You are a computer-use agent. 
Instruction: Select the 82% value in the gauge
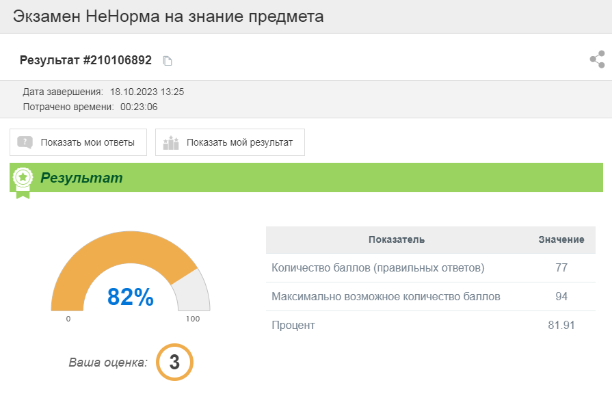(131, 298)
